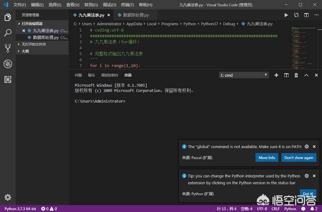Click the AppData breadcrumb segment
This screenshot has height=212, width=322.
134,24
